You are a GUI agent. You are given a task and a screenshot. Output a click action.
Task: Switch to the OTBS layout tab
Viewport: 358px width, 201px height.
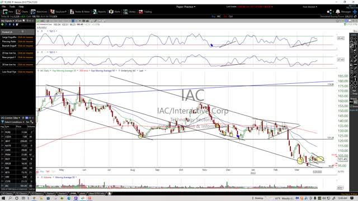[x=73, y=194]
